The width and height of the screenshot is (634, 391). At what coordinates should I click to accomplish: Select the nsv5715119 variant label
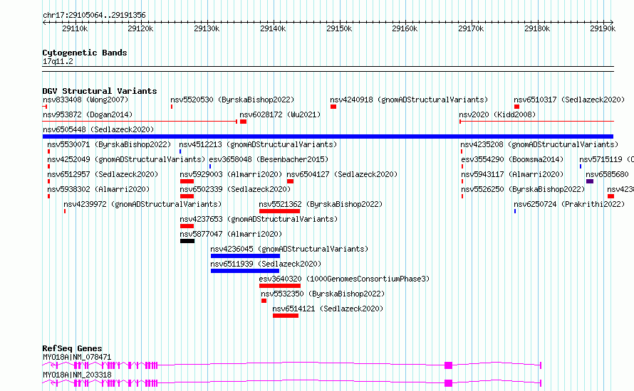coord(606,159)
